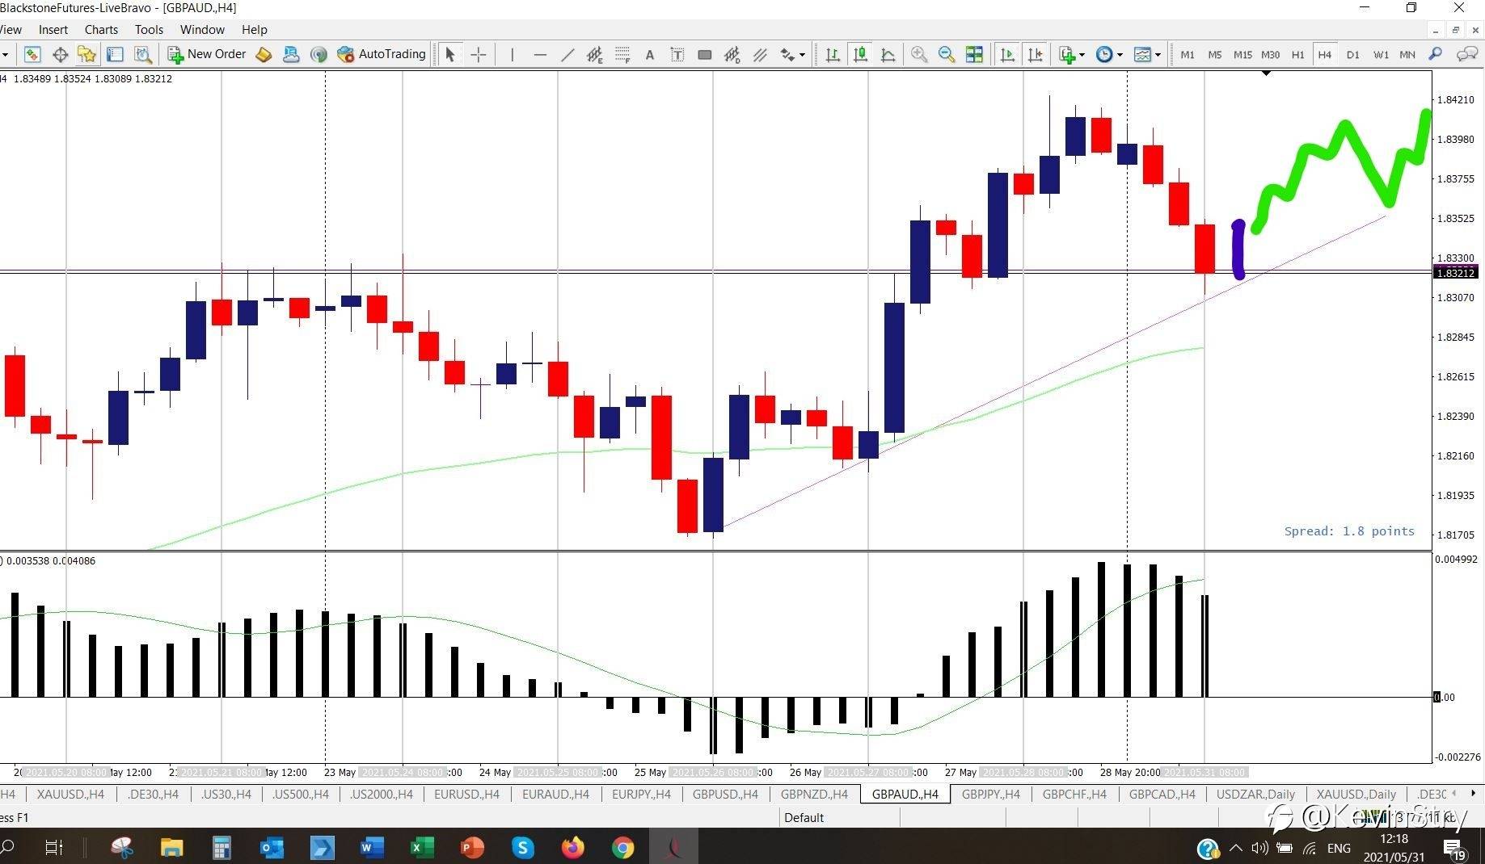Open the Data Window crosshair-target icon

[60, 54]
